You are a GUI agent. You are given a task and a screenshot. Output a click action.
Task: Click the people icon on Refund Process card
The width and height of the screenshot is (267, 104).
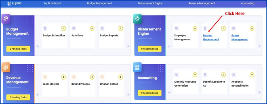73,77
